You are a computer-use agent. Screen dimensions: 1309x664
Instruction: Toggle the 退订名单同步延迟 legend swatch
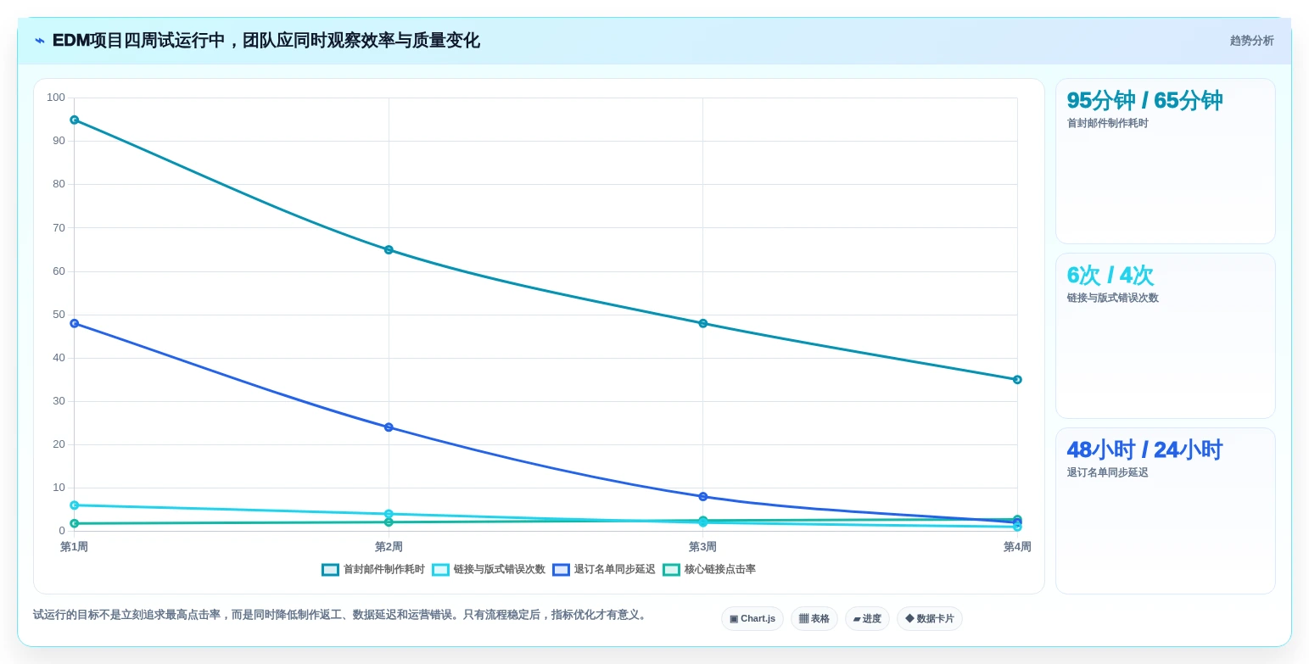point(561,570)
